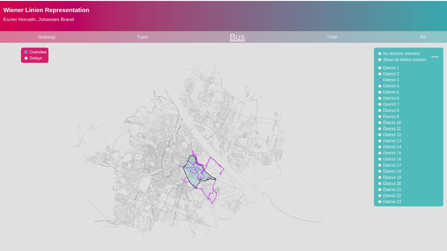Select District 10 radio button
The height and width of the screenshot is (251, 447).
380,123
